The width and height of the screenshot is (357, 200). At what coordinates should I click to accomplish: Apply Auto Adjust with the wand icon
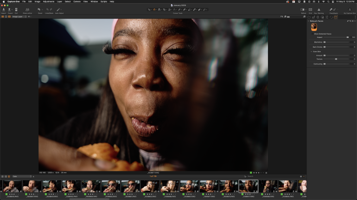[58, 10]
